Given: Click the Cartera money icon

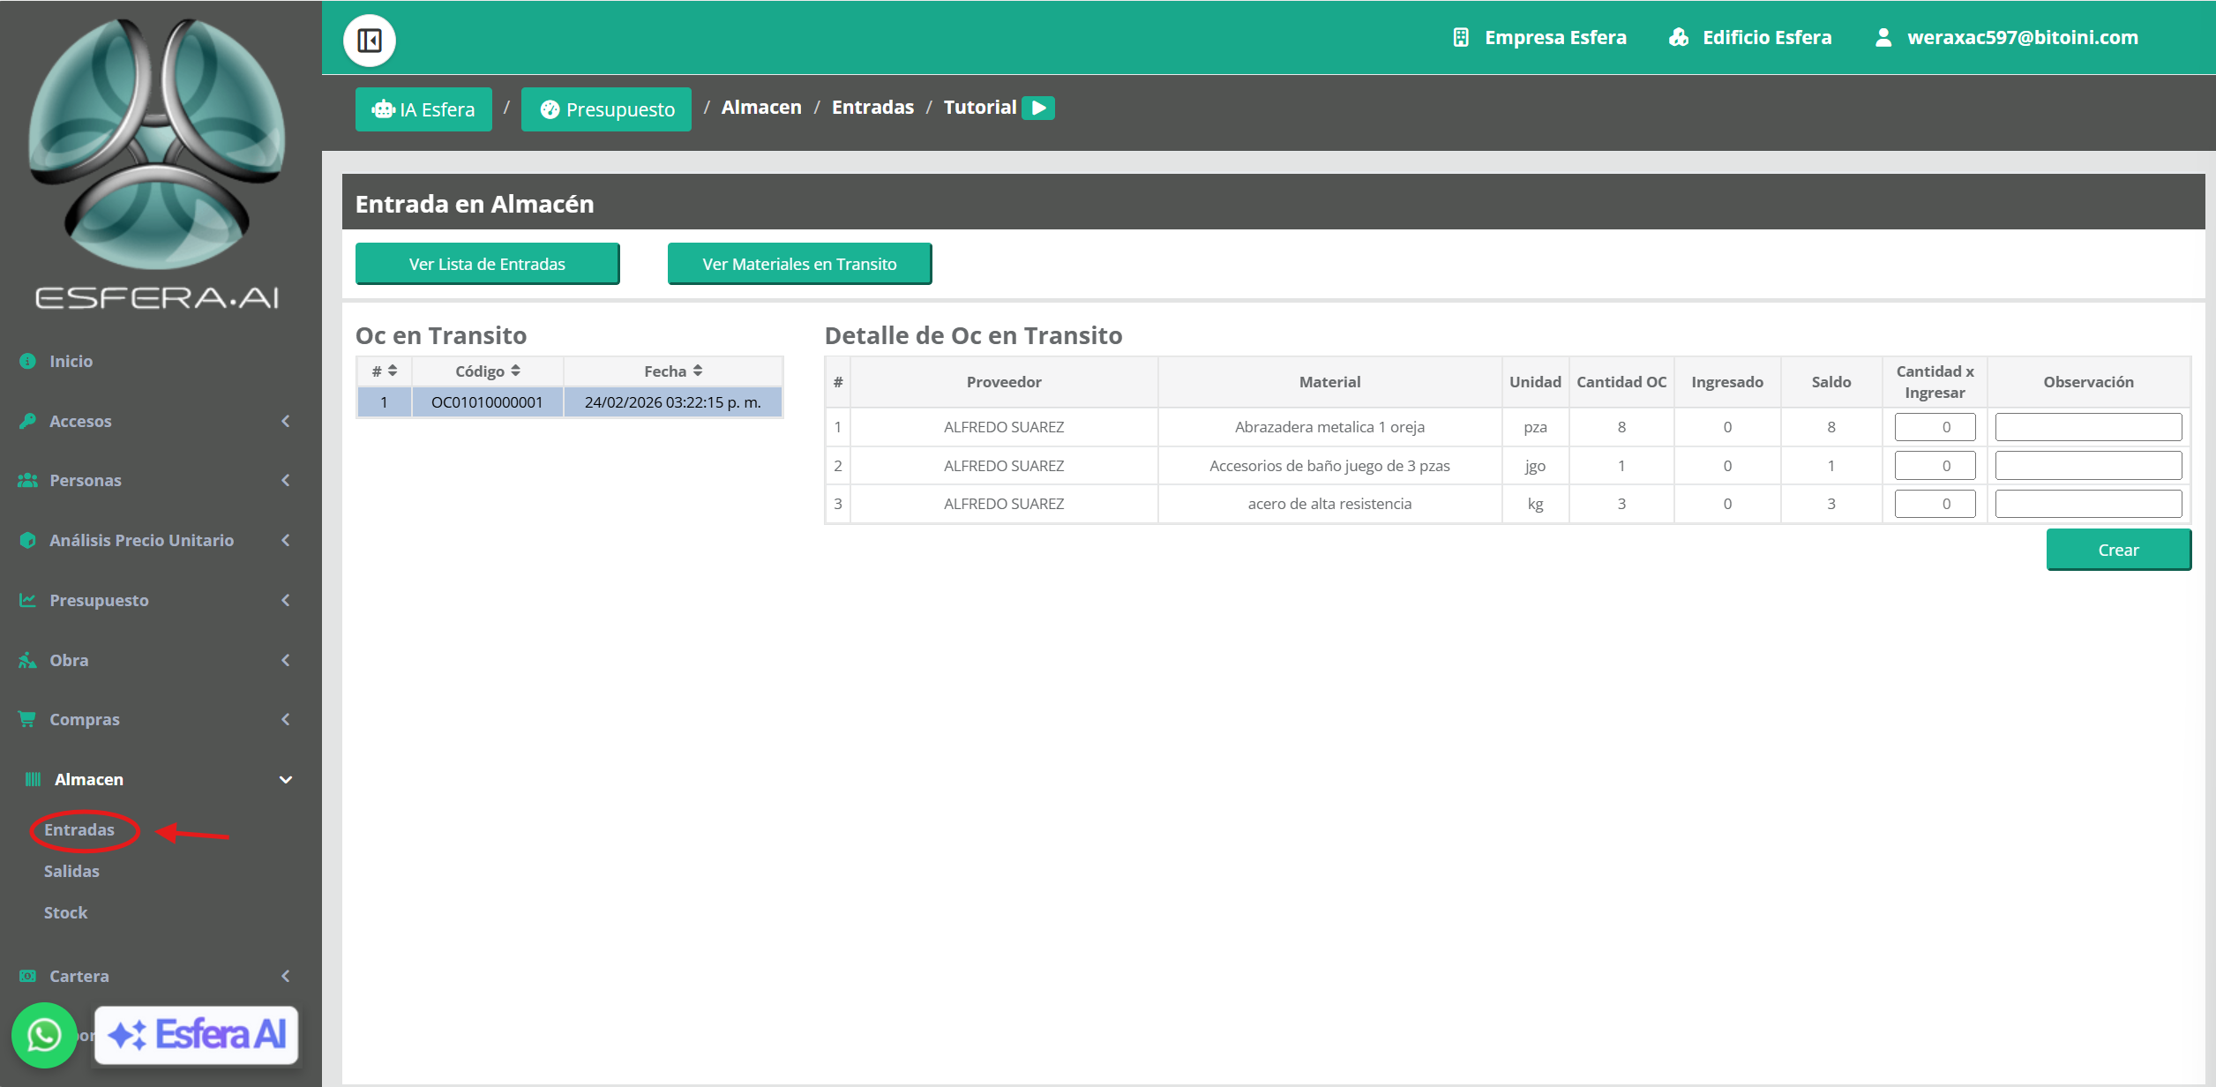Looking at the screenshot, I should pos(27,976).
